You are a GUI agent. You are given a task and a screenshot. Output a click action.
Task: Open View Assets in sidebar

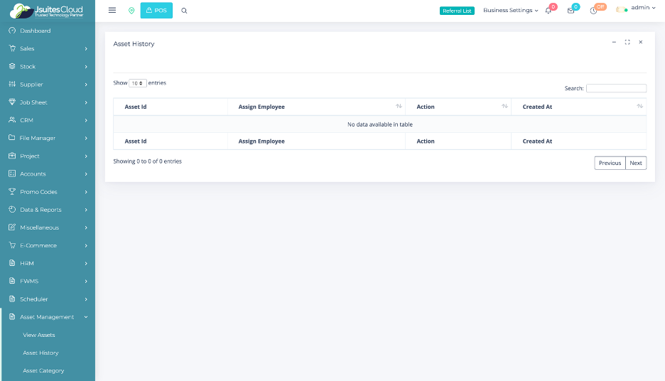click(x=39, y=335)
